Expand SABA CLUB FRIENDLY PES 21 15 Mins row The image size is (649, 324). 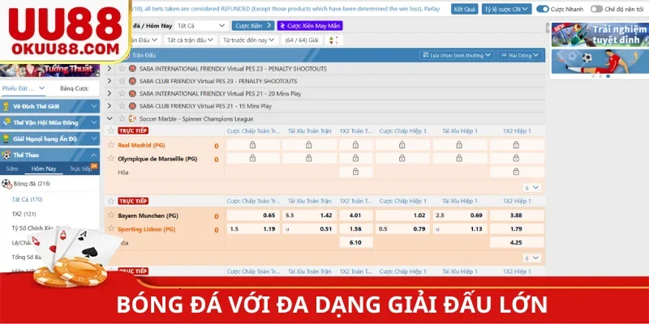[110, 106]
